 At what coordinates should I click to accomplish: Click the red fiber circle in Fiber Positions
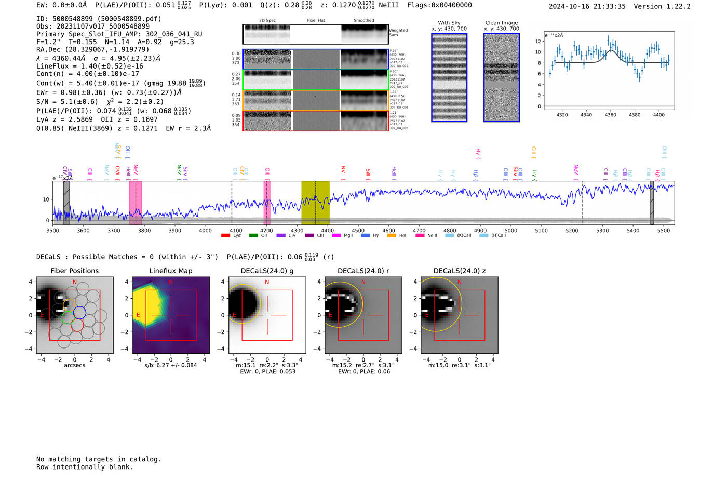[77, 325]
